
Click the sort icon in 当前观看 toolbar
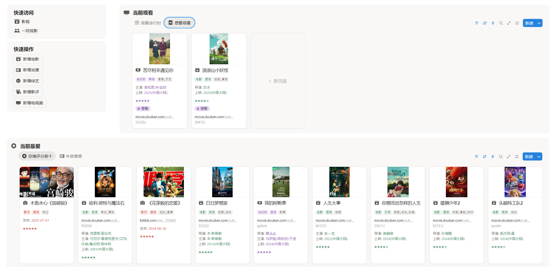pos(485,23)
